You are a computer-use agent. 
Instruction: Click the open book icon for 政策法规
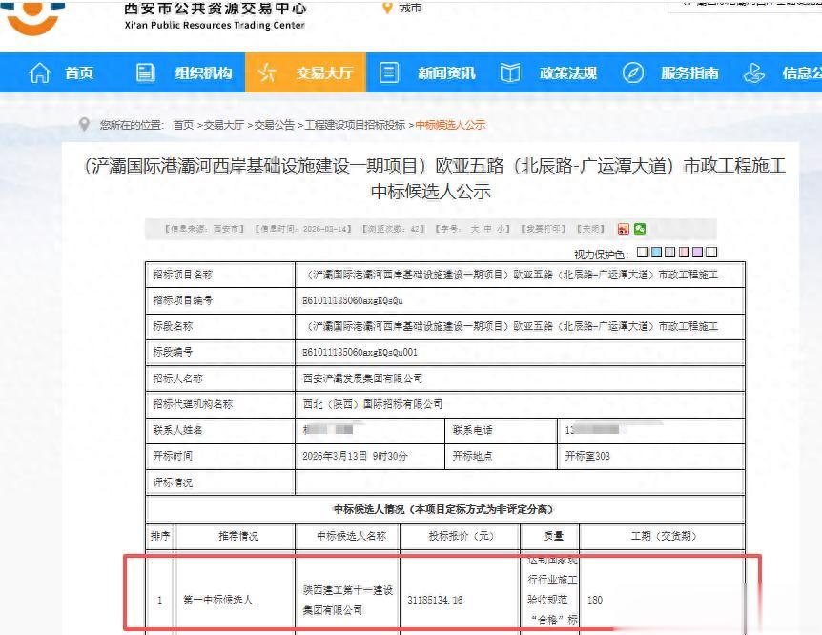coord(509,72)
